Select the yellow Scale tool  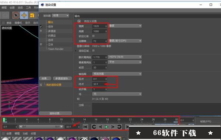tap(32, 15)
